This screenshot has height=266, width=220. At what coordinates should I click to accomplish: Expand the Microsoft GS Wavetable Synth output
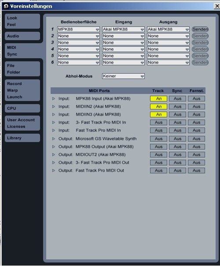54,139
